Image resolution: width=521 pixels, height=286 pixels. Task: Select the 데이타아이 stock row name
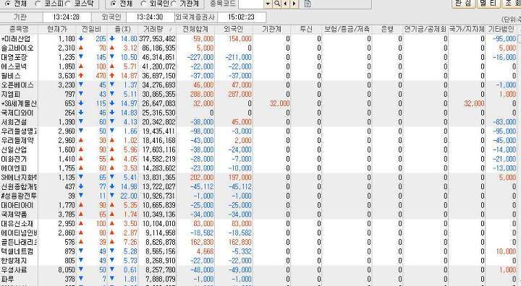(17, 206)
